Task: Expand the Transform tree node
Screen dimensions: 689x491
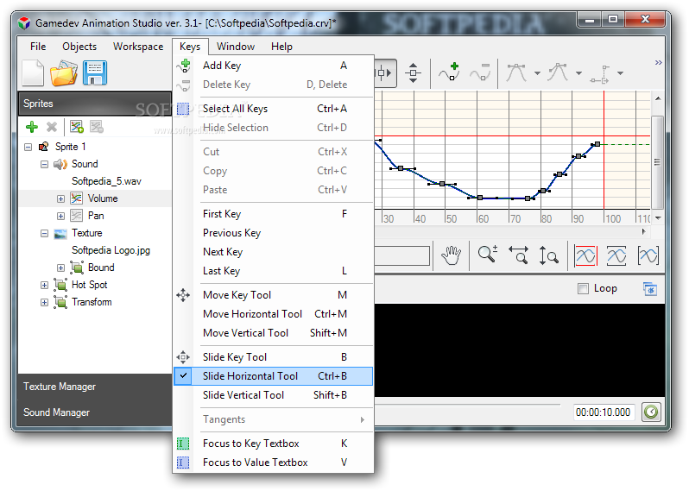Action: pos(44,302)
